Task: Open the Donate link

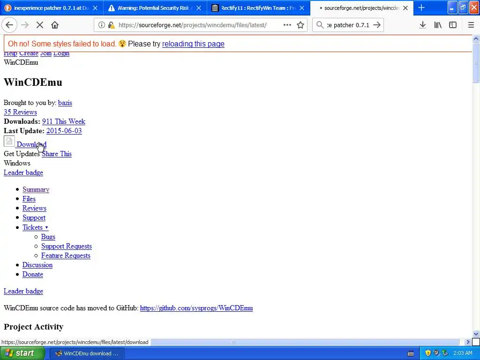Action: click(33, 275)
